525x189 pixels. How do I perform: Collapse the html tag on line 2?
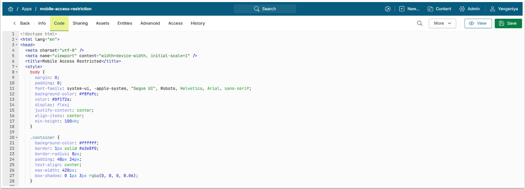click(16, 40)
